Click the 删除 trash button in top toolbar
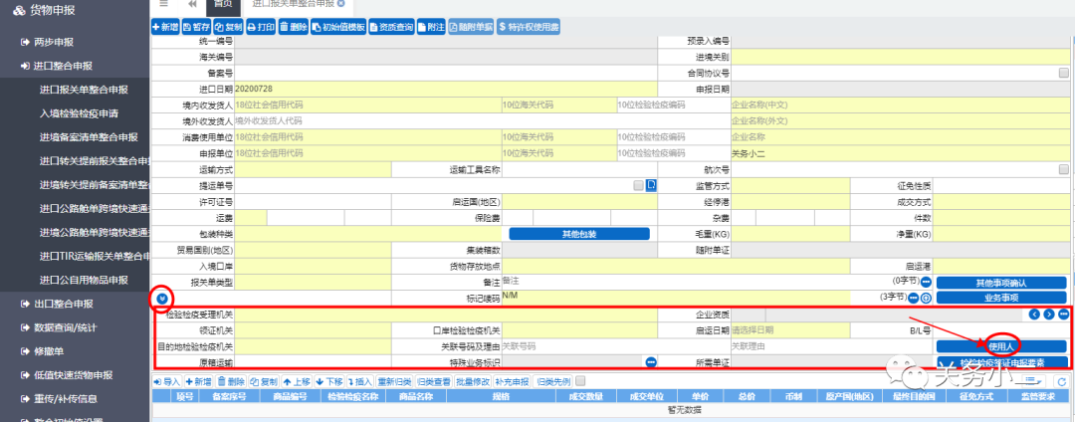This screenshot has height=422, width=1075. (x=294, y=27)
